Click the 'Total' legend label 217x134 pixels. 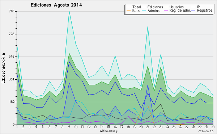click(x=137, y=7)
